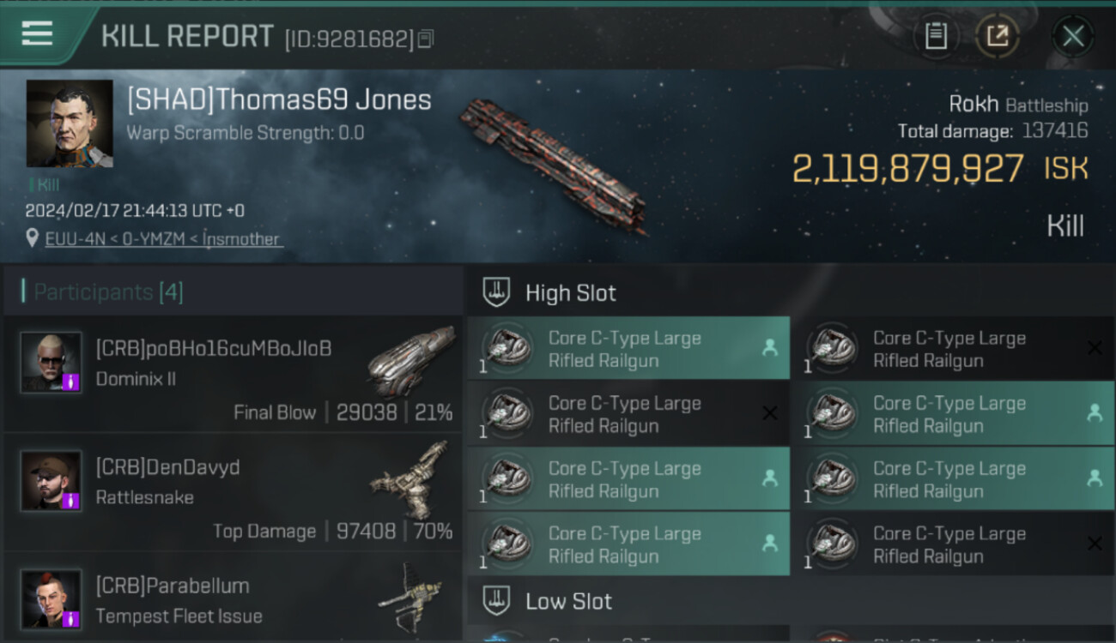Click the clipboard copy report icon

pos(936,36)
